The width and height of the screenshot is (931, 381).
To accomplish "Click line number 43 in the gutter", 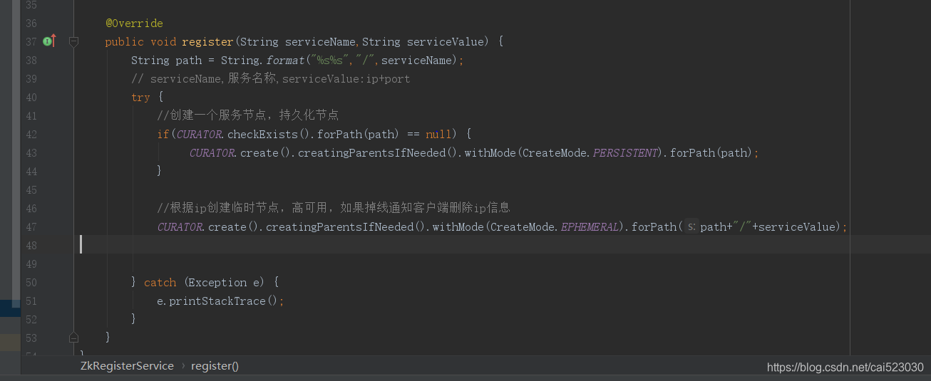I will (x=31, y=153).
